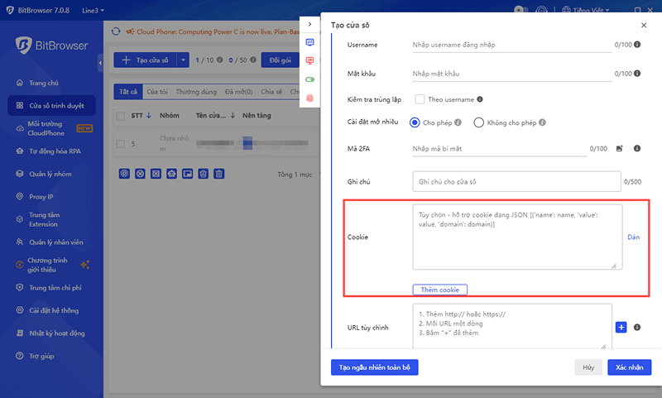Click the blue chat panel icon

pyautogui.click(x=310, y=41)
